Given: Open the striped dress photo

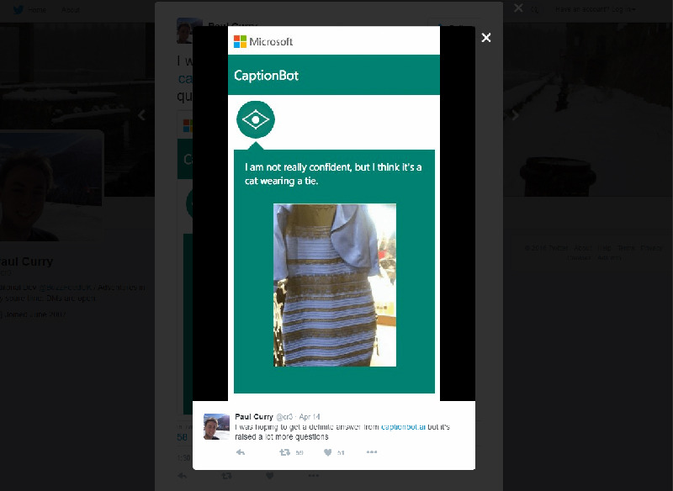Looking at the screenshot, I should [x=335, y=285].
